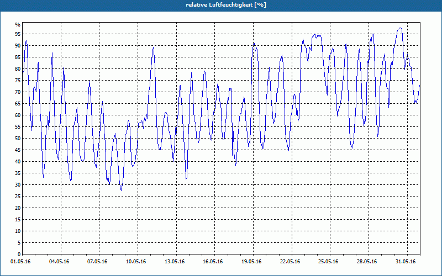The width and height of the screenshot is (442, 276).
Task: Click the y-axis label '65'
Action: click(x=18, y=104)
